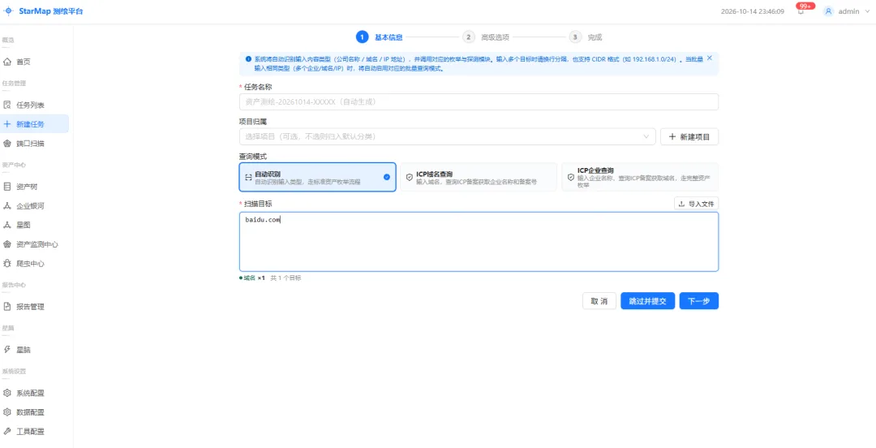This screenshot has width=876, height=448.
Task: Click the 导入文件 button
Action: pos(696,204)
